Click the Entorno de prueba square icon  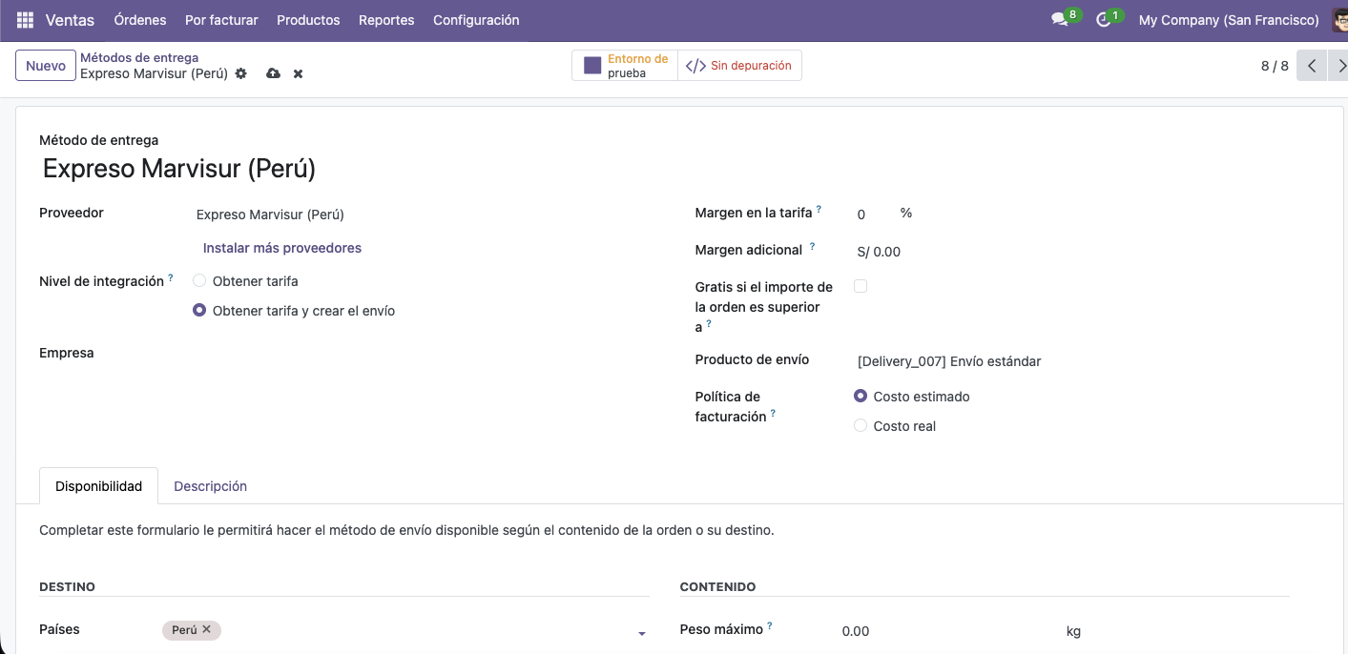592,66
